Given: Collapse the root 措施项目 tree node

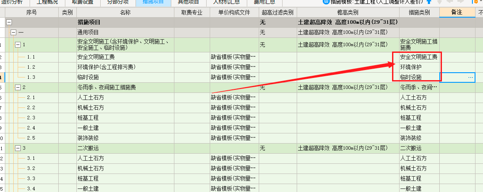Looking at the screenshot, I should click(9, 22).
